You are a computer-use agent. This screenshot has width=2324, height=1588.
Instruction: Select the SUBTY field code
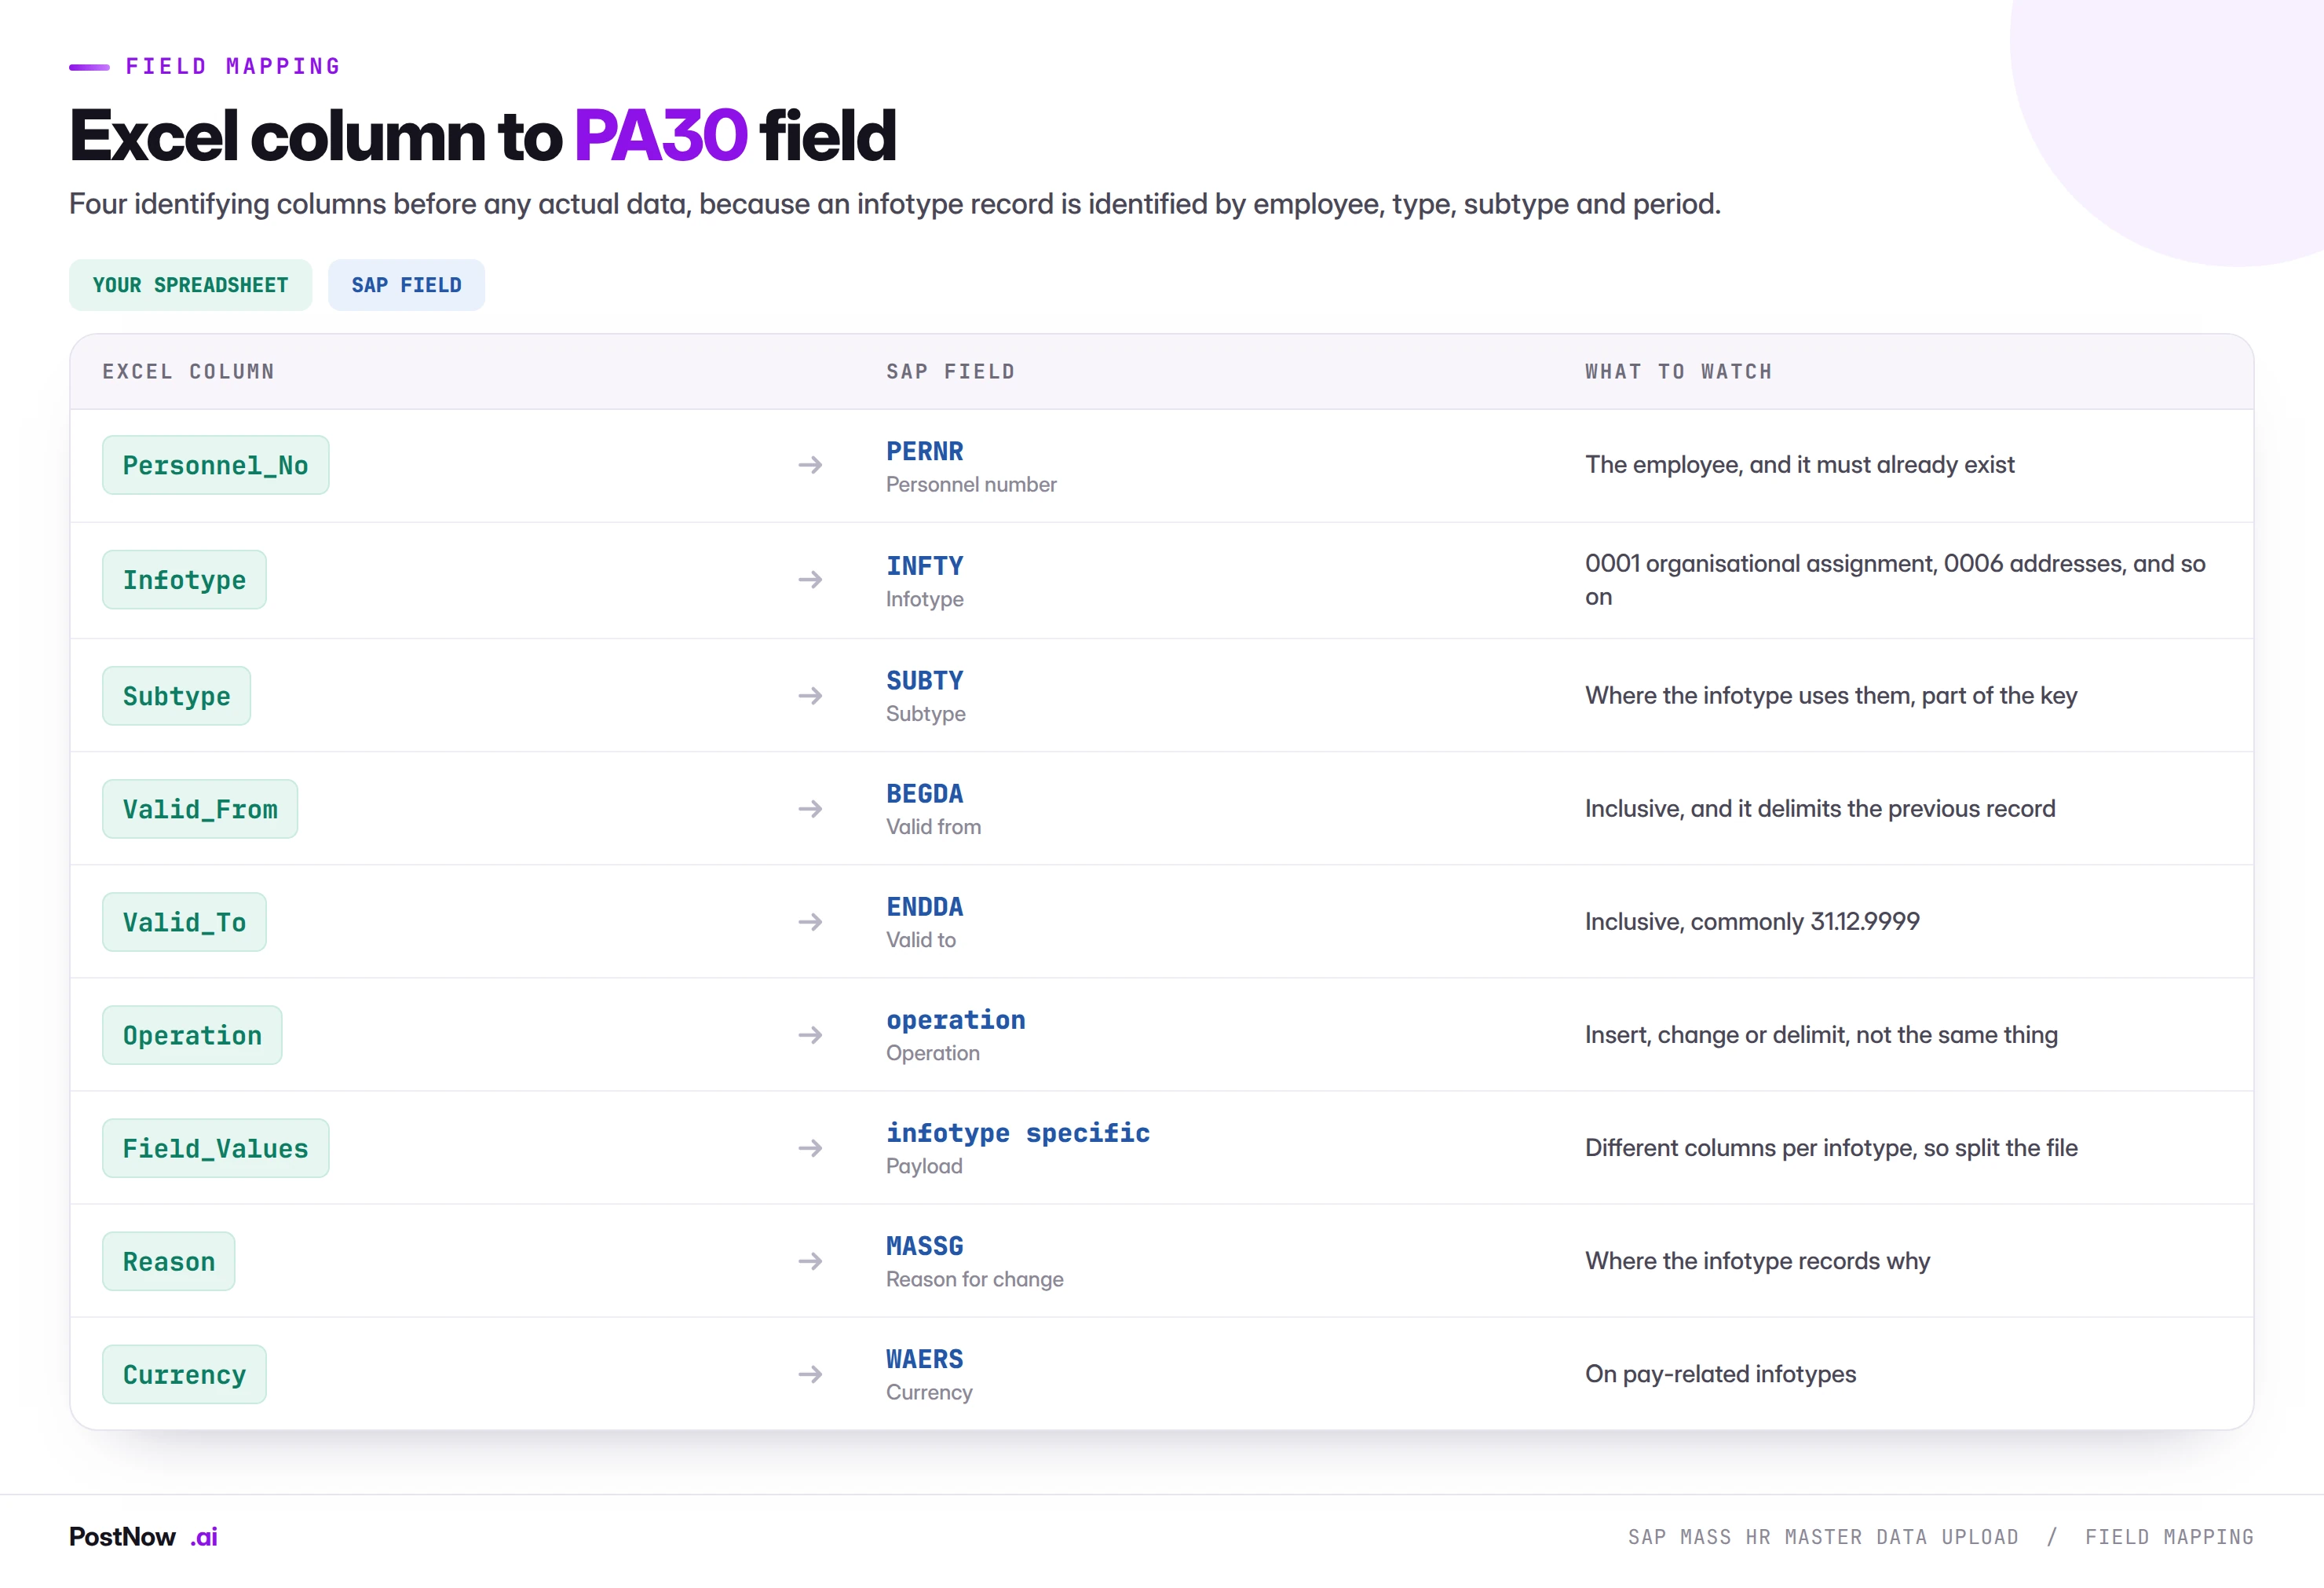click(925, 681)
